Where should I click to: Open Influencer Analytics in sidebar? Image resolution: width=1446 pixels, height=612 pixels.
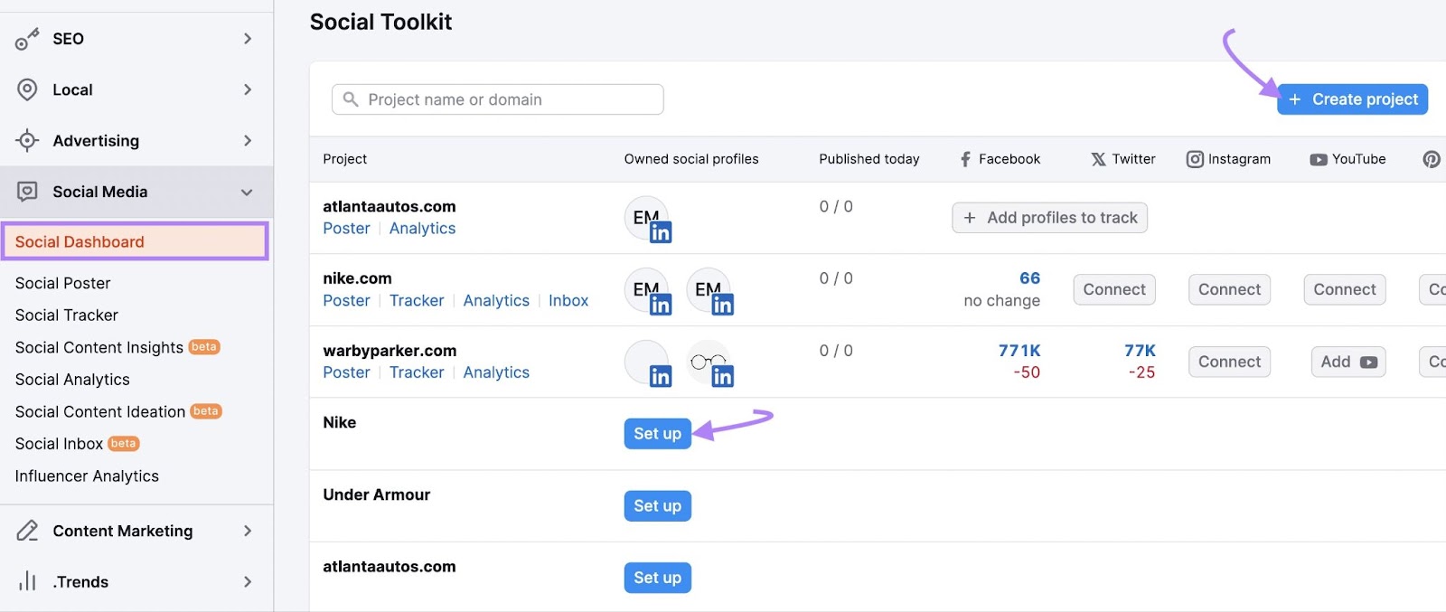pos(87,476)
